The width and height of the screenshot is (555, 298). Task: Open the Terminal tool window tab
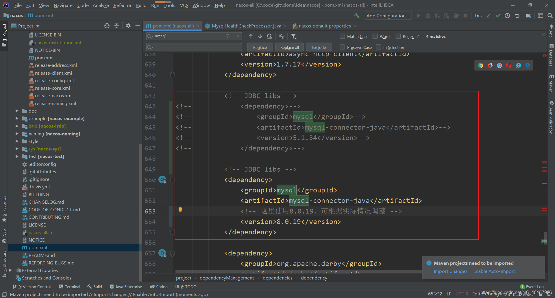click(x=70, y=287)
